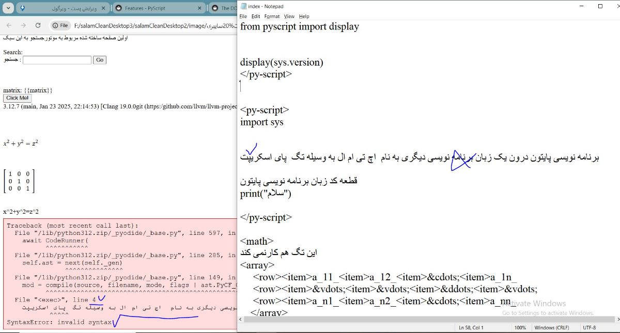Open Notepad's Help menu
Viewport: 620px width, 333px height.
[304, 17]
